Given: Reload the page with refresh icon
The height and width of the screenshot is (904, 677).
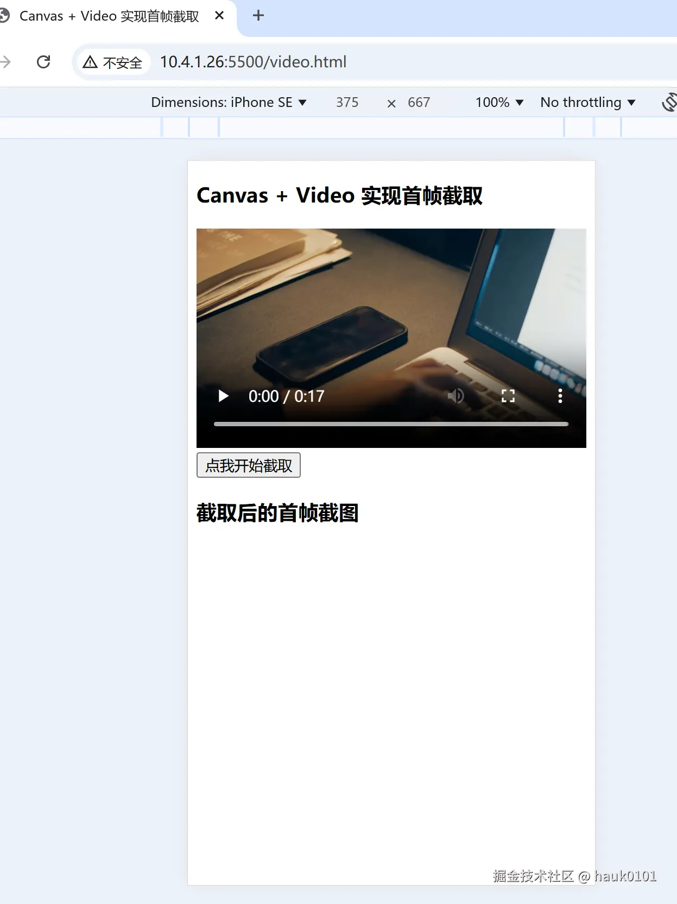Looking at the screenshot, I should pos(43,62).
